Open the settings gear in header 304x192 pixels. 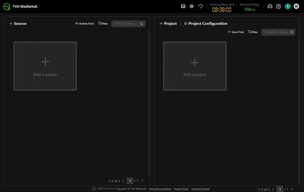191,6
